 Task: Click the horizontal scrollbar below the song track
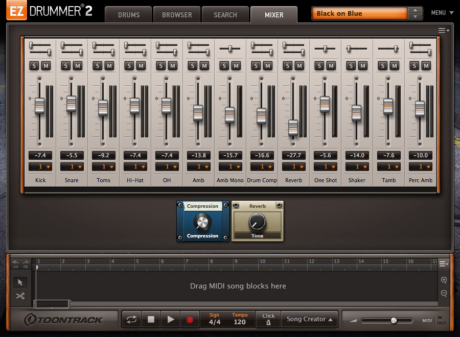coord(53,304)
